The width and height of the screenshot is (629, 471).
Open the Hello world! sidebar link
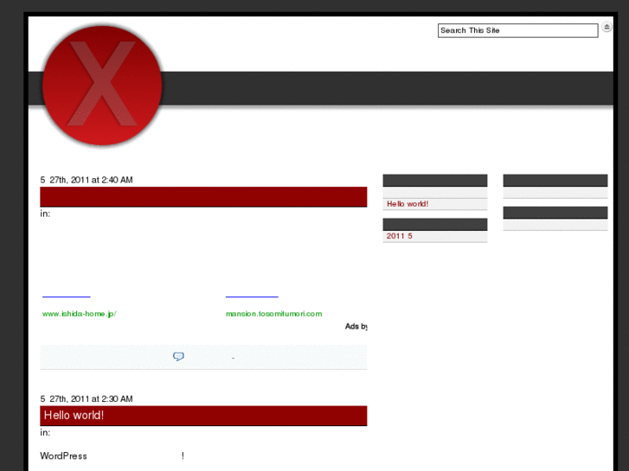[x=408, y=204]
